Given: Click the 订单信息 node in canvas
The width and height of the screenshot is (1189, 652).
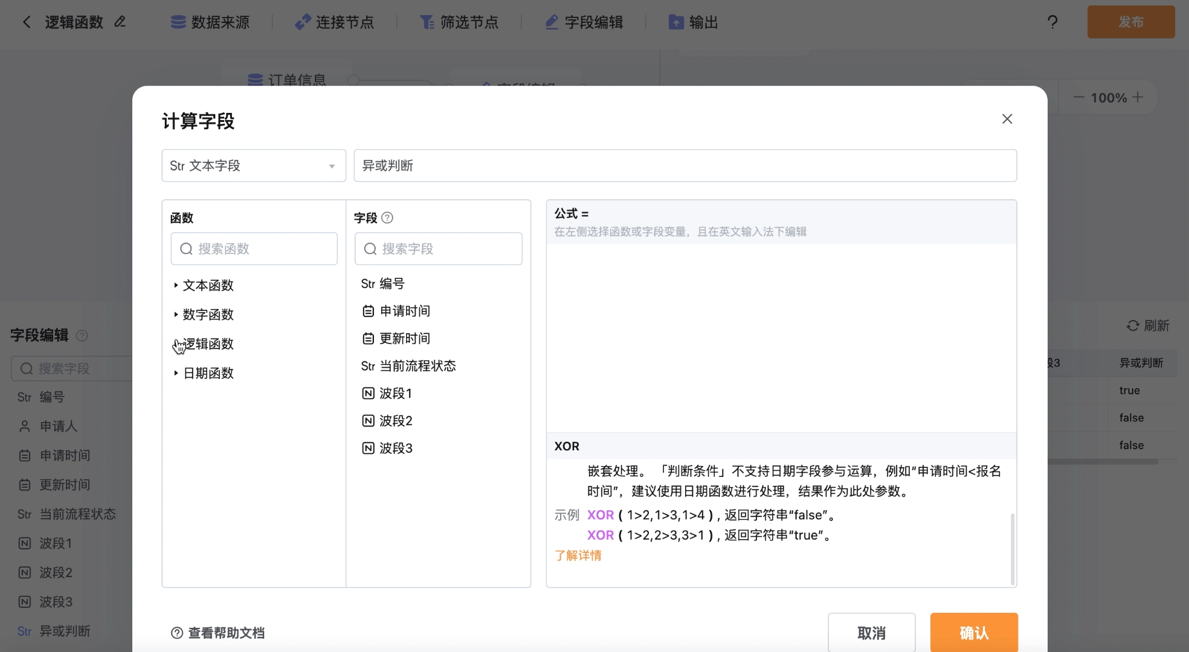Looking at the screenshot, I should (x=288, y=80).
